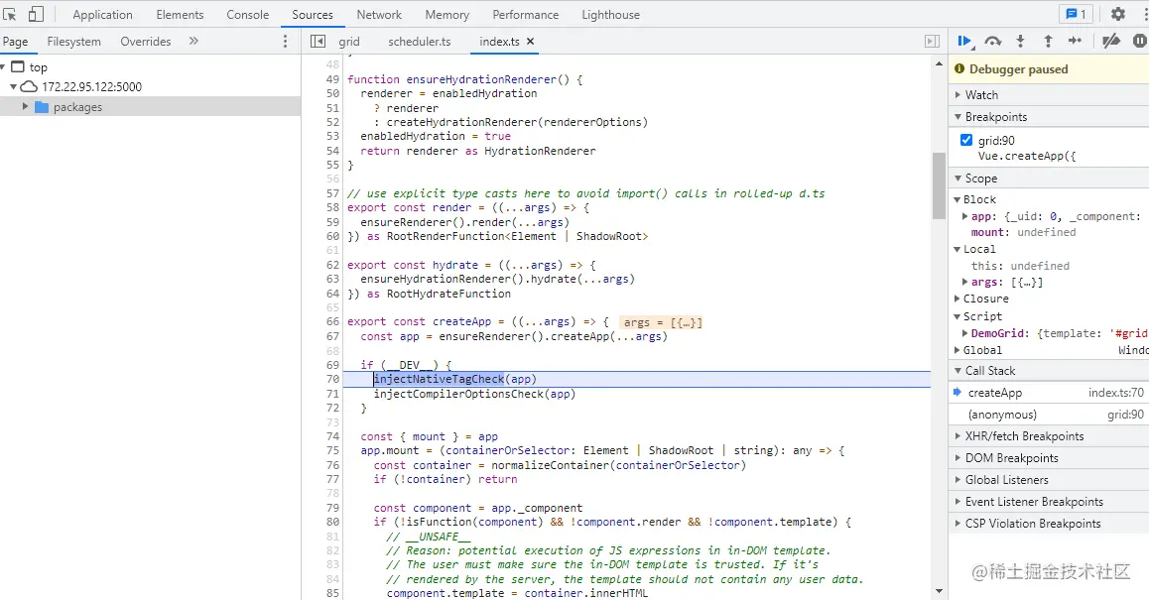Screen dimensions: 1149x600
Task: Hide the navigator sidebar toggle
Action: 319,41
